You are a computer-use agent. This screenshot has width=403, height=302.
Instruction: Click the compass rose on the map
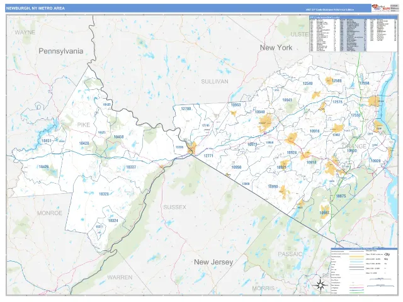pos(321,285)
